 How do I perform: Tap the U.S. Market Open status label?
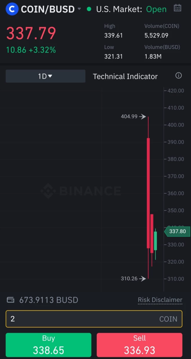point(131,9)
